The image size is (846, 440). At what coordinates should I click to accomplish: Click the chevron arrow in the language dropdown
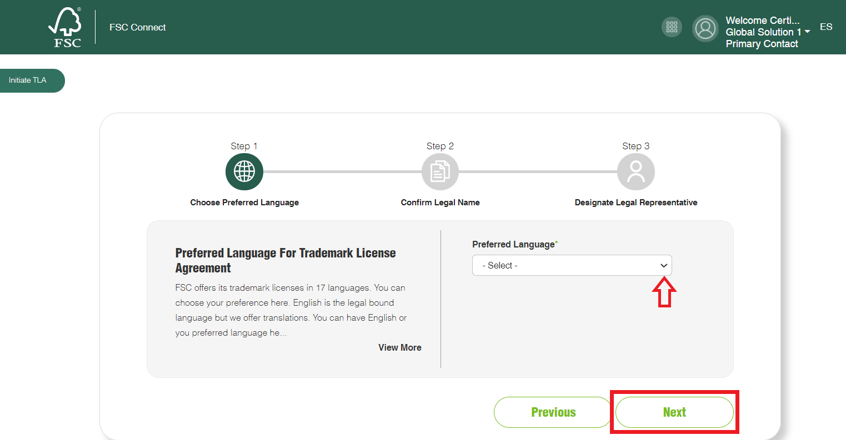pyautogui.click(x=664, y=265)
